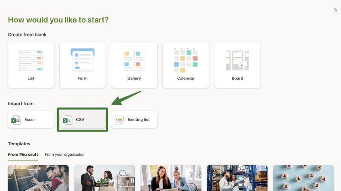Viewport: 341px width, 191px height.
Task: Create a blank Board
Action: (237, 65)
